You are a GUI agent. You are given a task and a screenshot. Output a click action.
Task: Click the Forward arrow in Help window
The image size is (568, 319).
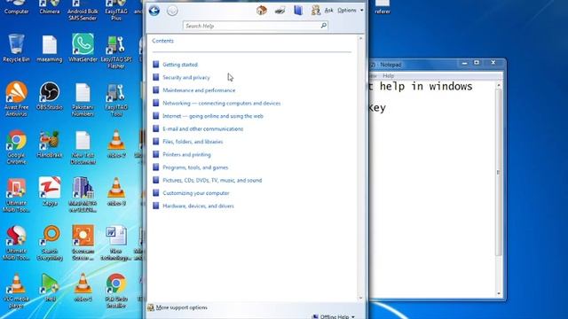coord(172,11)
